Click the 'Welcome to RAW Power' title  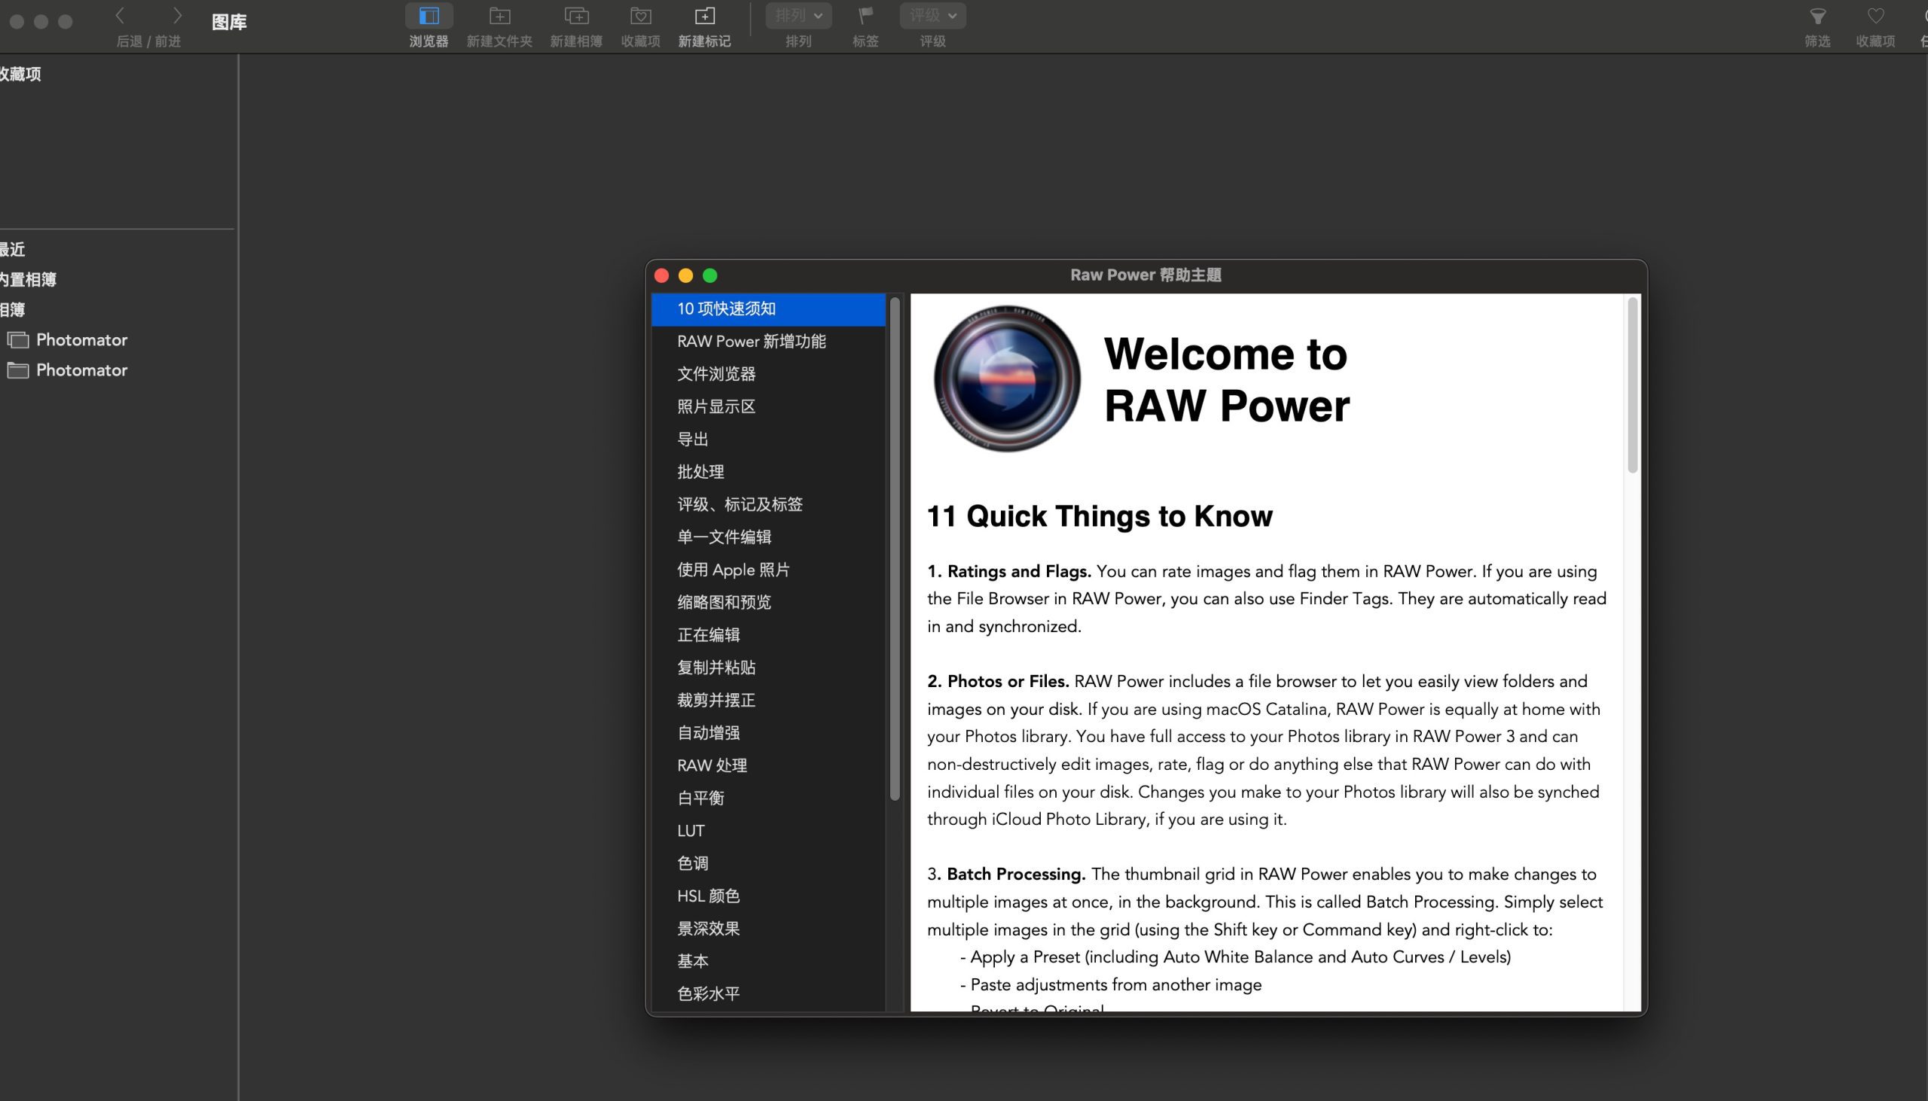click(1227, 379)
